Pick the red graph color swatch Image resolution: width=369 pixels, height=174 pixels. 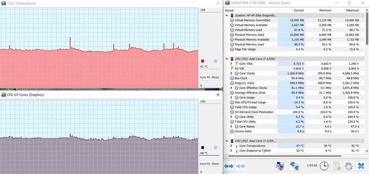click(202, 61)
